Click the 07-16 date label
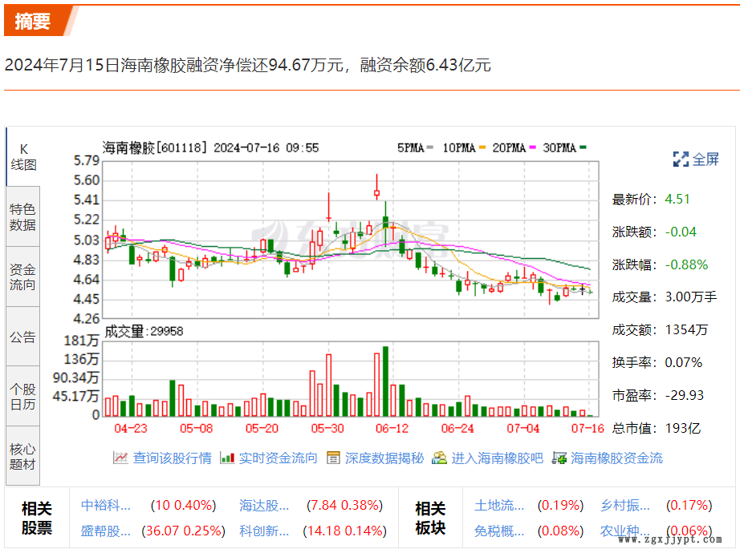This screenshot has height=557, width=744. [587, 428]
